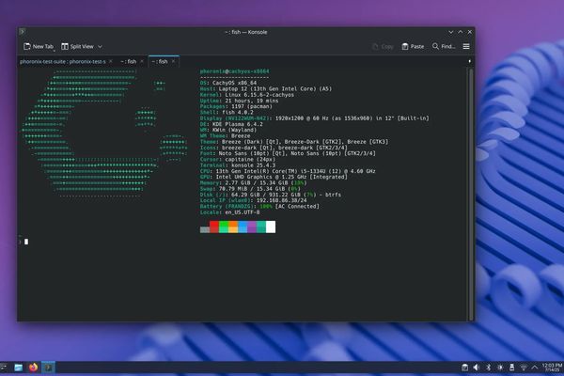Image resolution: width=564 pixels, height=376 pixels.
Task: Open the file manager from the taskbar
Action: click(19, 367)
